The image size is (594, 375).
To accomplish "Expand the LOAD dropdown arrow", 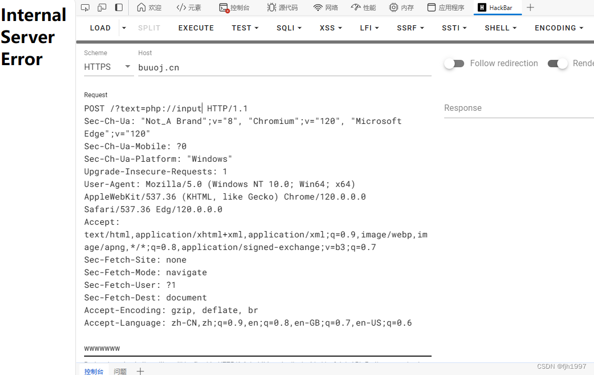I will [x=124, y=28].
